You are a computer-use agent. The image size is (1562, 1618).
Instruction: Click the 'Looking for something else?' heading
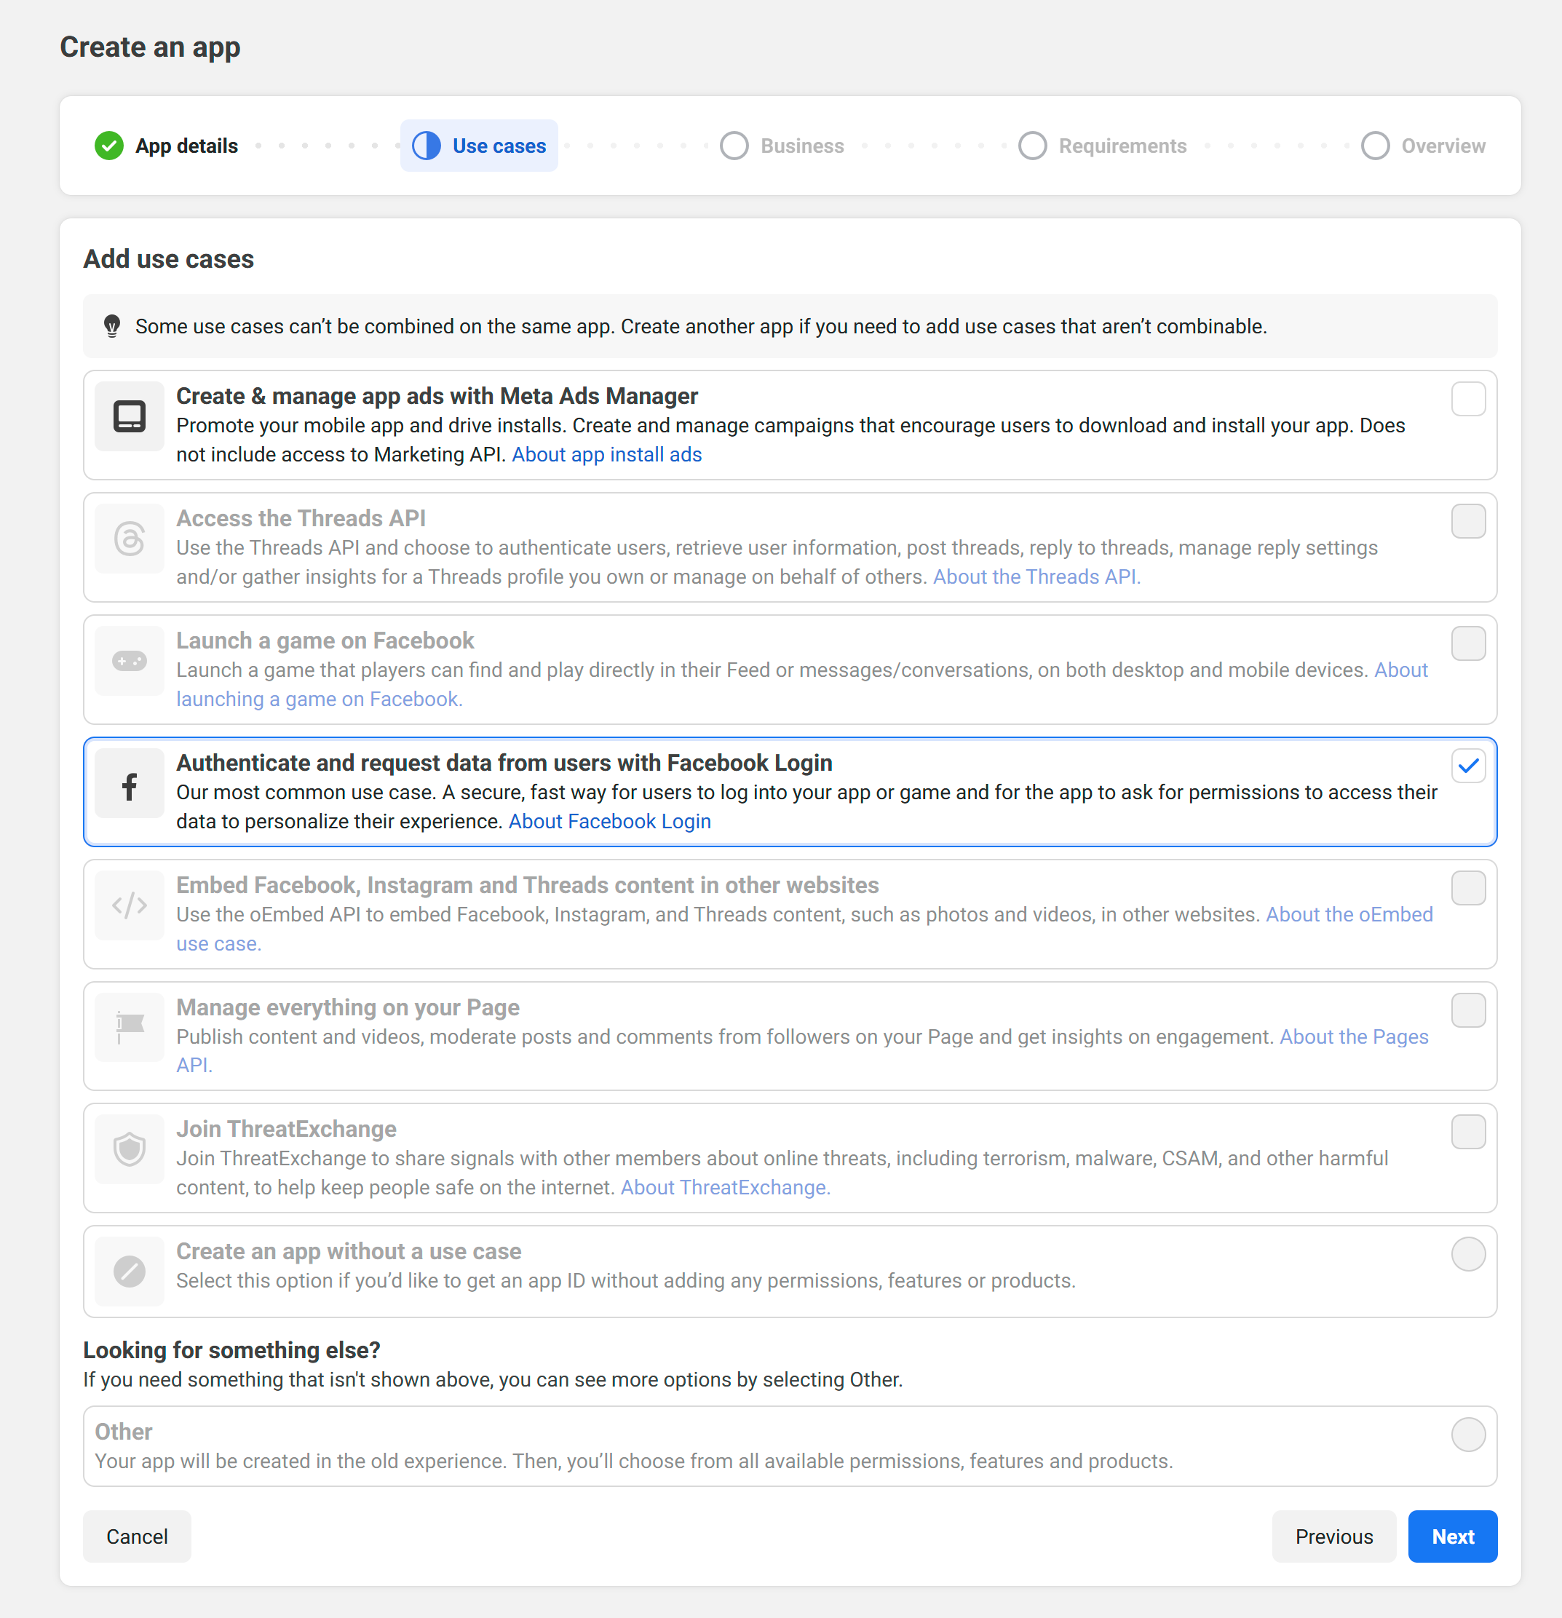(x=232, y=1349)
